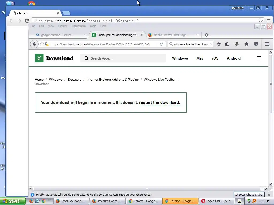Viewport: 274px width, 205px height.
Task: Bookmark this page with the star icon in Firefox
Action: [x=219, y=44]
